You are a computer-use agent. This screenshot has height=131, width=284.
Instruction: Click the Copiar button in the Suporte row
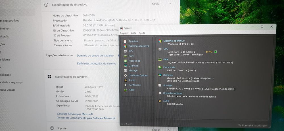pyautogui.click(x=156, y=130)
